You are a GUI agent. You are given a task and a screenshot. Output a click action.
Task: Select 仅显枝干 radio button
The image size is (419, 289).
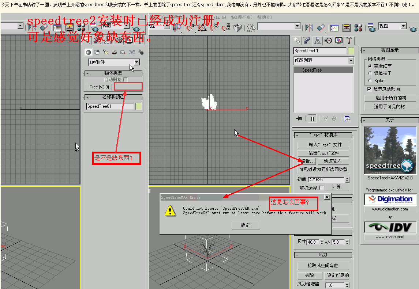(x=370, y=73)
